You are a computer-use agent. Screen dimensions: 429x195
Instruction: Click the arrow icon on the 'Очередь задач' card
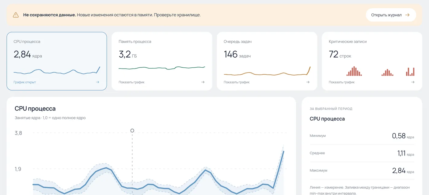tap(308, 82)
